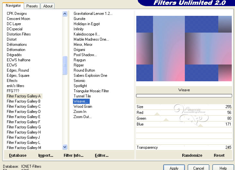Screen dimensions: 235x170
Task: Select Filter Factory Gallery M category
Action: point(24,148)
